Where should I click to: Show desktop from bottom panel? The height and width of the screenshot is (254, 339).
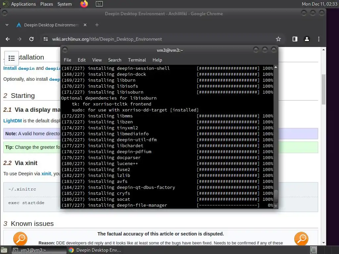click(4, 250)
